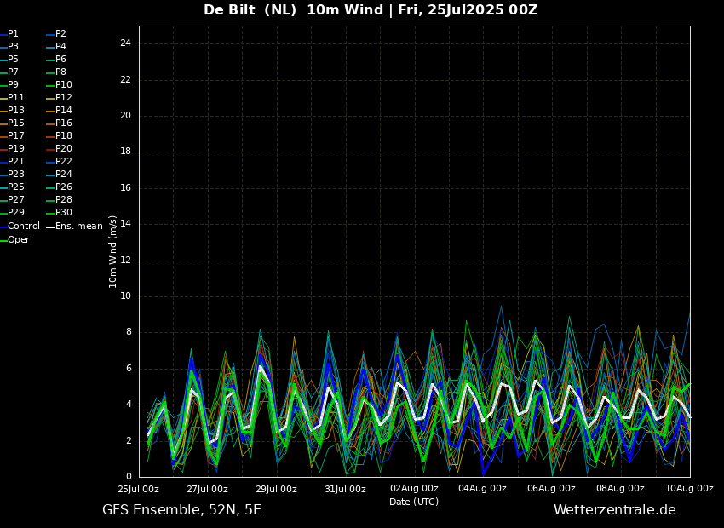Click the 25Jul 00z date tick

pyautogui.click(x=138, y=489)
